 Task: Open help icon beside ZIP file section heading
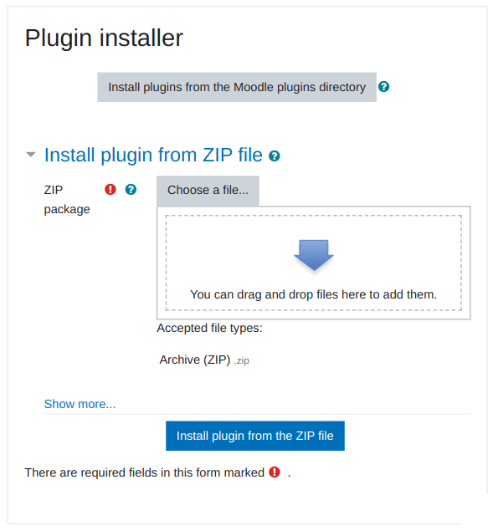(x=274, y=156)
